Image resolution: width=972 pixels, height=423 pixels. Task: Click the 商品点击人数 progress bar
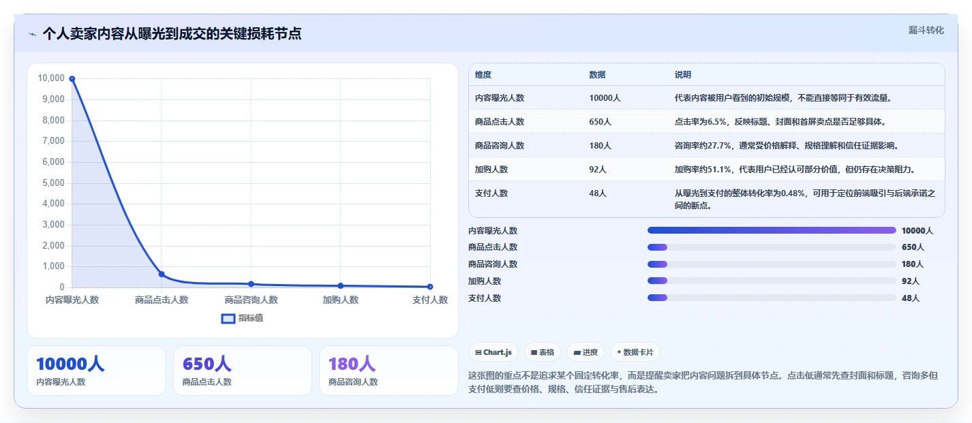coord(772,247)
